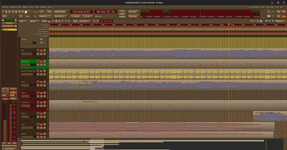Viewport: 287px width, 150px height.
Task: Open playlist button on Mic 1 track
Action: tap(38, 85)
